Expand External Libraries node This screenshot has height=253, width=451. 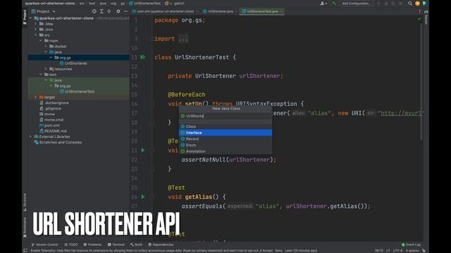[31, 136]
